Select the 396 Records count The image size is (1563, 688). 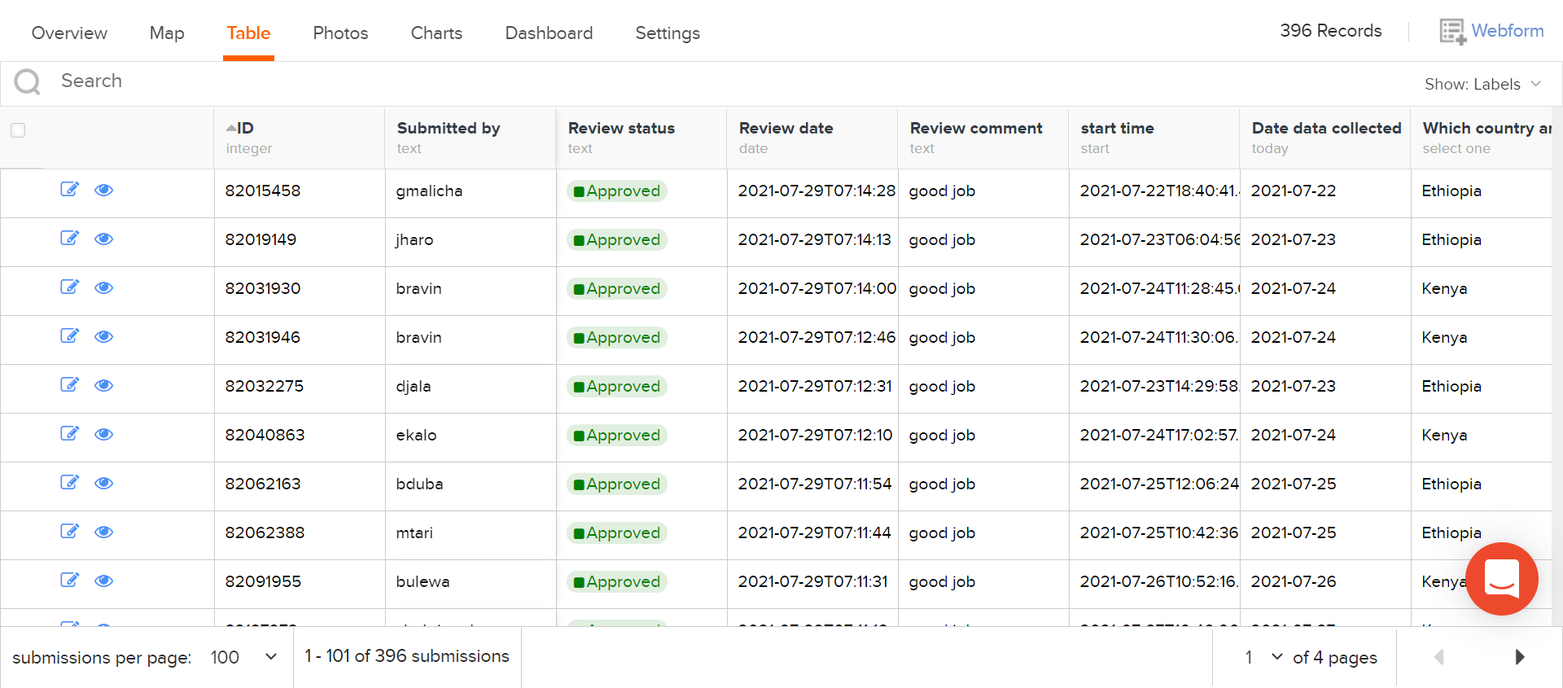tap(1330, 31)
